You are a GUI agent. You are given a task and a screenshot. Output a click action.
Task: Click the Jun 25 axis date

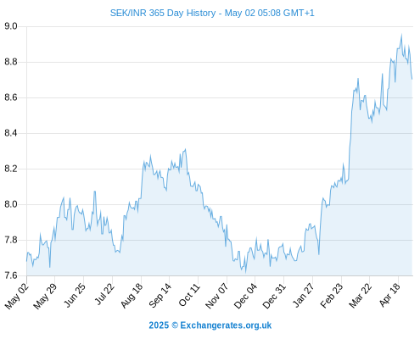click(75, 295)
